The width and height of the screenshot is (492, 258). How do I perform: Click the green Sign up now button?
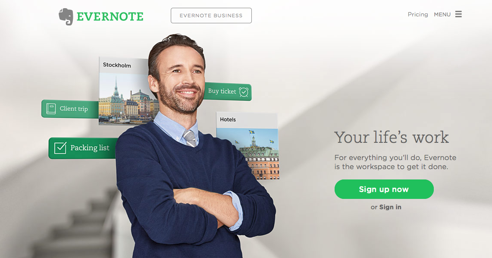pos(384,189)
